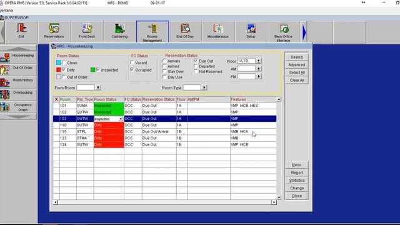This screenshot has height=225, width=400.
Task: Open the From Room dropdown arrow
Action: tap(98, 87)
